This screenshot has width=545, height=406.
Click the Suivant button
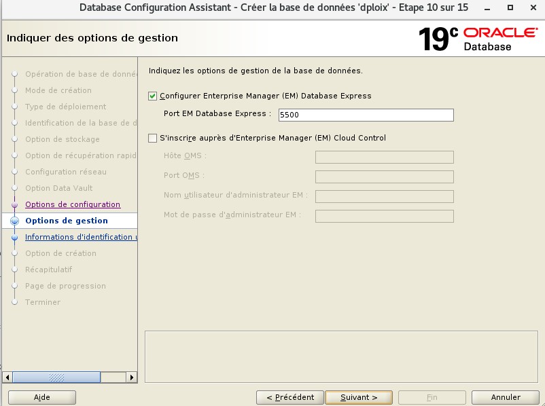359,397
